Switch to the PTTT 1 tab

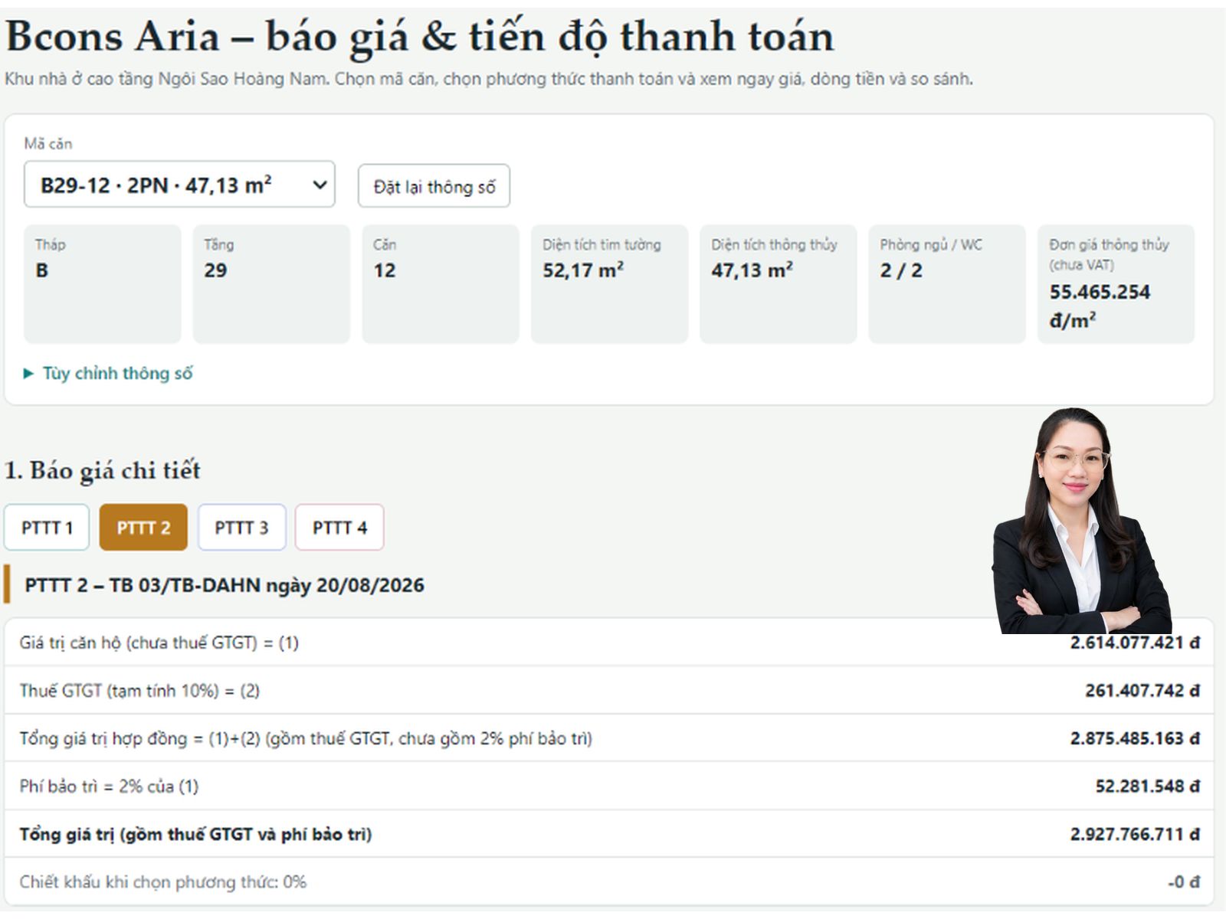point(47,528)
